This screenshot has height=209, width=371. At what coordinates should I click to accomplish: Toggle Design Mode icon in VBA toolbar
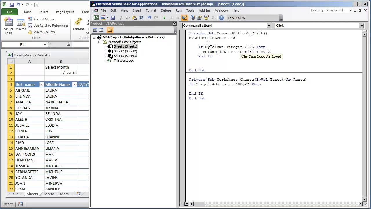(185, 18)
